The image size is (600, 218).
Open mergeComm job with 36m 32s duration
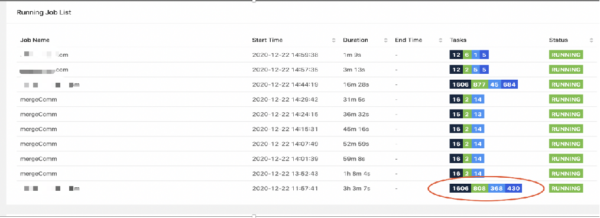click(38, 115)
